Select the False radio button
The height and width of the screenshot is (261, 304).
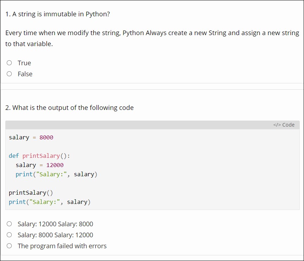tap(9, 74)
